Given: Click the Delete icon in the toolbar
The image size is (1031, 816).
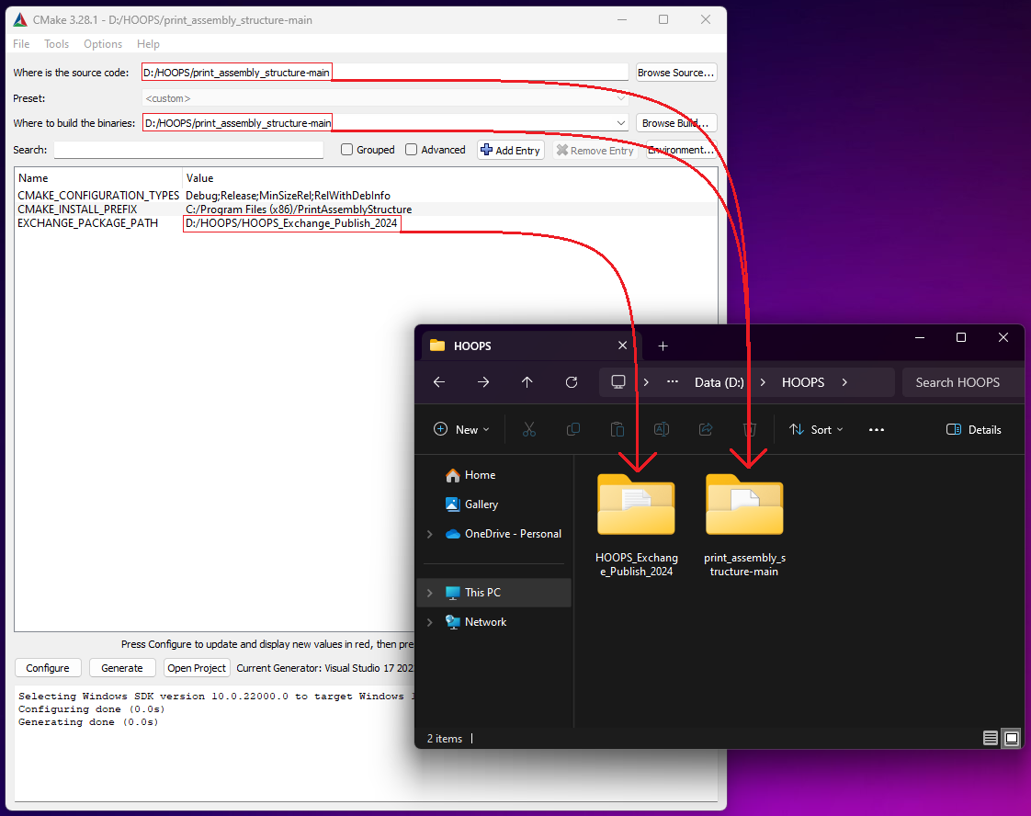Looking at the screenshot, I should 749,429.
